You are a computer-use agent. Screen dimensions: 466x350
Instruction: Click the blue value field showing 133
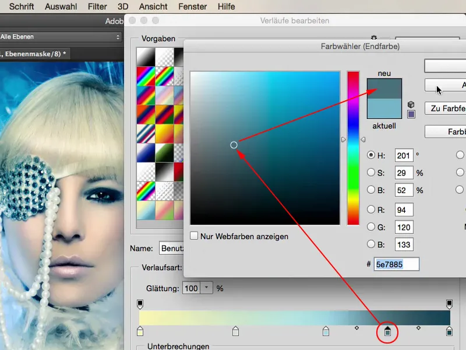[x=404, y=244]
